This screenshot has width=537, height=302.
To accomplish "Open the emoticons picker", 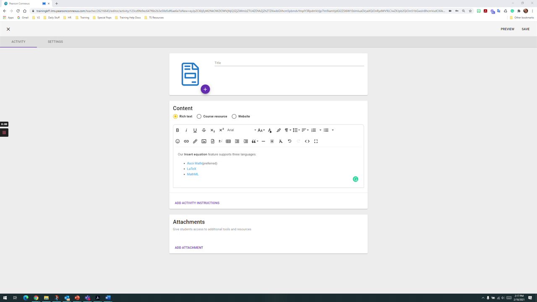I will tap(177, 141).
